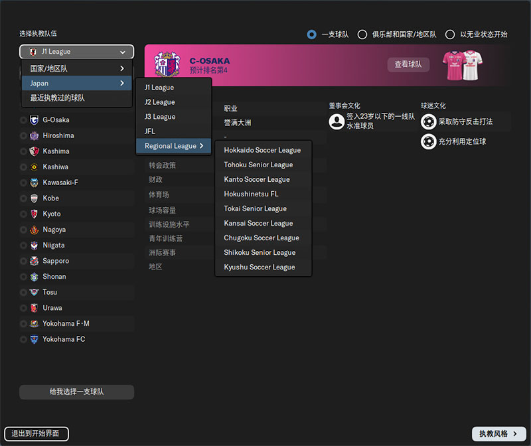This screenshot has height=446, width=531.
Task: Click the Kashiwa club crest
Action: pyautogui.click(x=35, y=167)
